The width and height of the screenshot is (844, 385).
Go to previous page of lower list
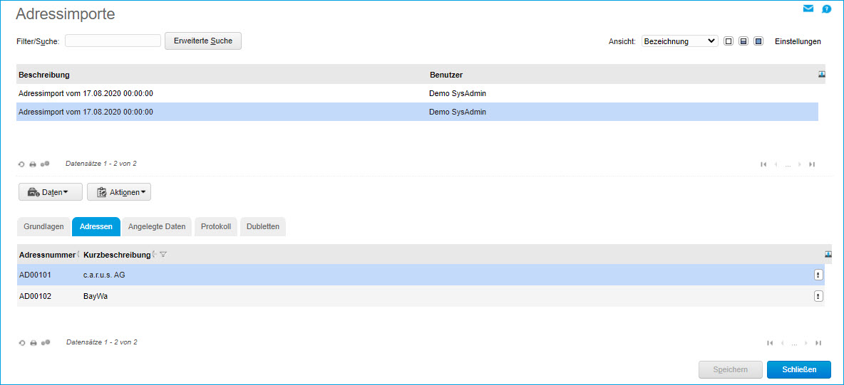point(782,343)
